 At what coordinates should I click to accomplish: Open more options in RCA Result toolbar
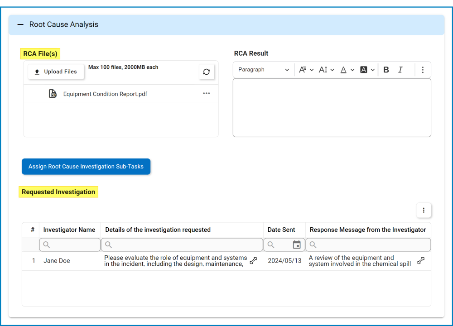pos(423,70)
